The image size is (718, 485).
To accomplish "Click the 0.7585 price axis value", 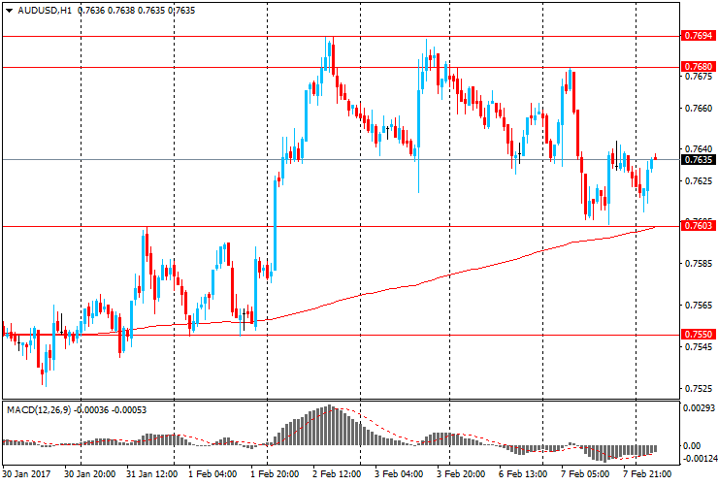I will (699, 263).
